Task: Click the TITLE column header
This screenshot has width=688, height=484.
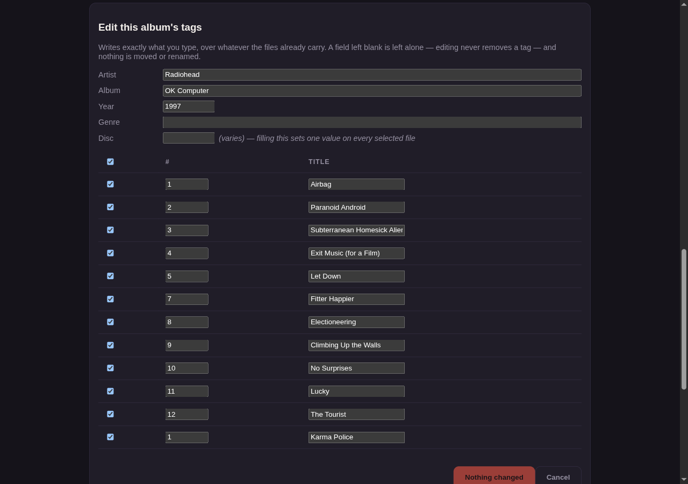Action: (319, 162)
